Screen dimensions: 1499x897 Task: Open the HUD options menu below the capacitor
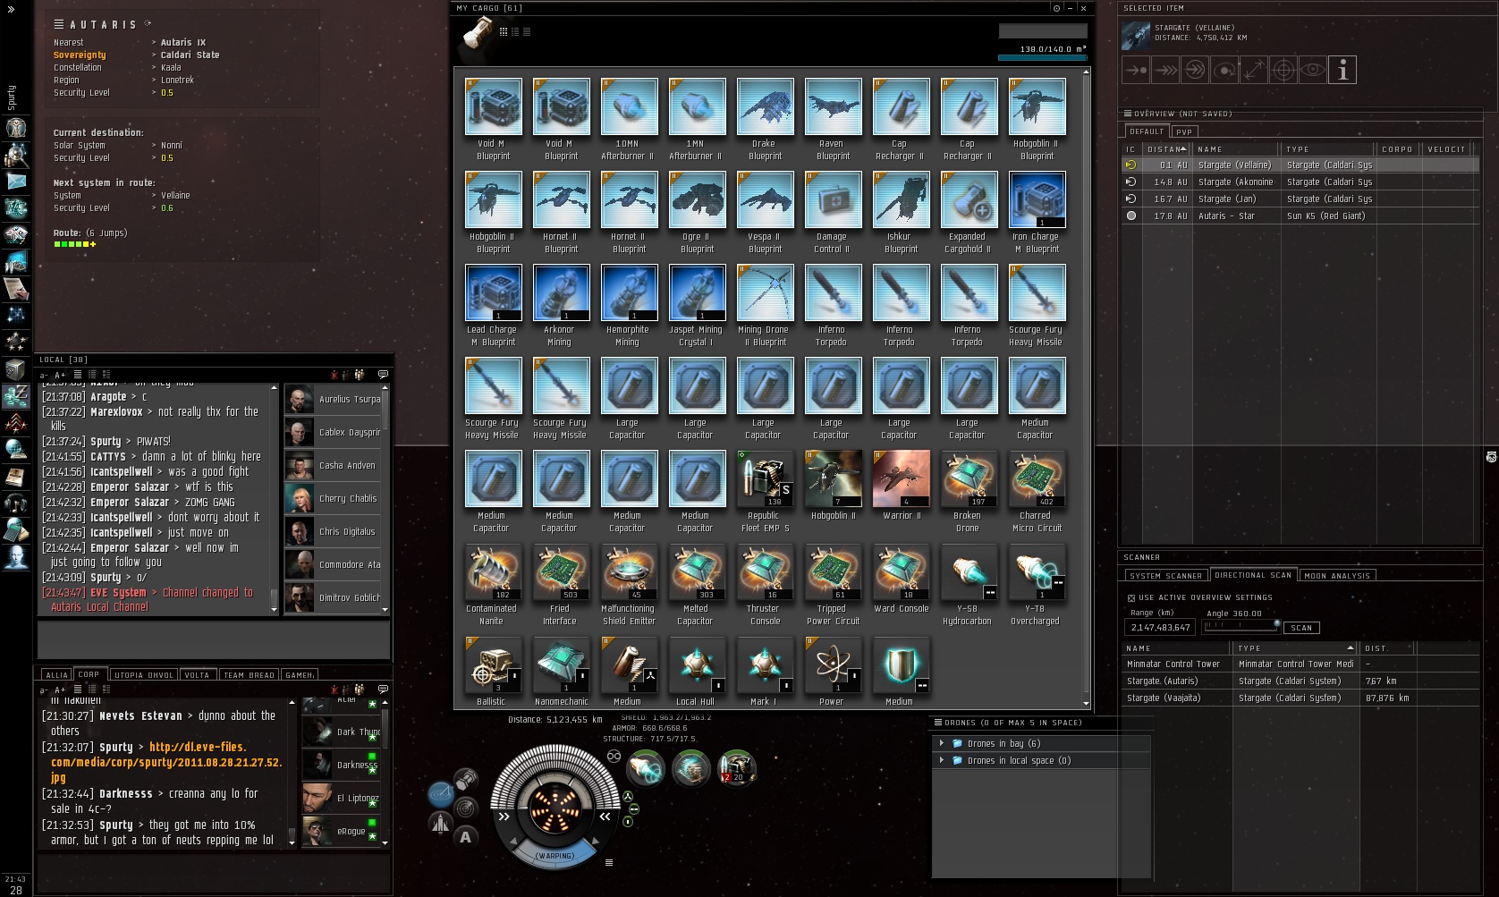point(609,863)
